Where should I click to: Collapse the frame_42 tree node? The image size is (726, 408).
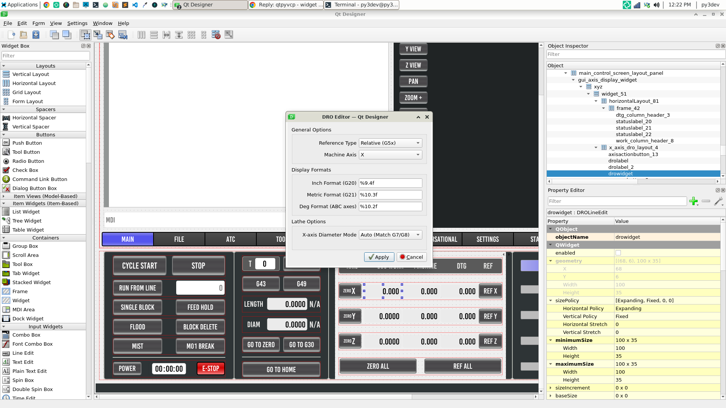point(603,108)
